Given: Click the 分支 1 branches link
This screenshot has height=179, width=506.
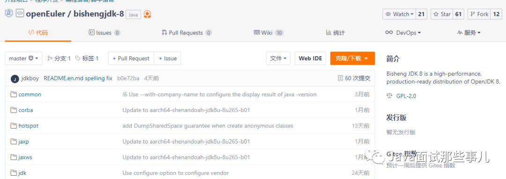Looking at the screenshot, I should pyautogui.click(x=59, y=58).
